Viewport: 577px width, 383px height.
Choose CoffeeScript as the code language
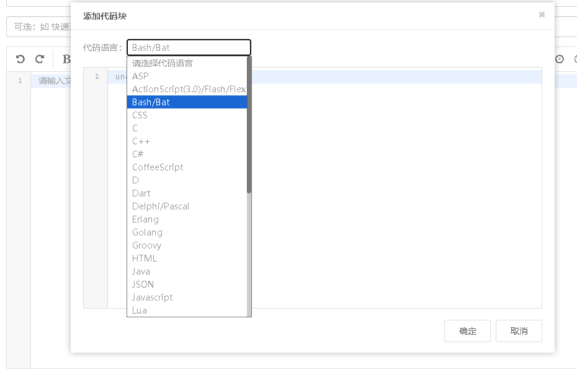click(158, 167)
